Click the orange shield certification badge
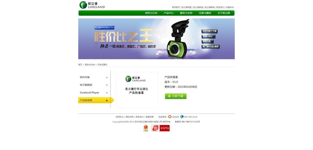Screen dimensions: 313x150 (146, 128)
